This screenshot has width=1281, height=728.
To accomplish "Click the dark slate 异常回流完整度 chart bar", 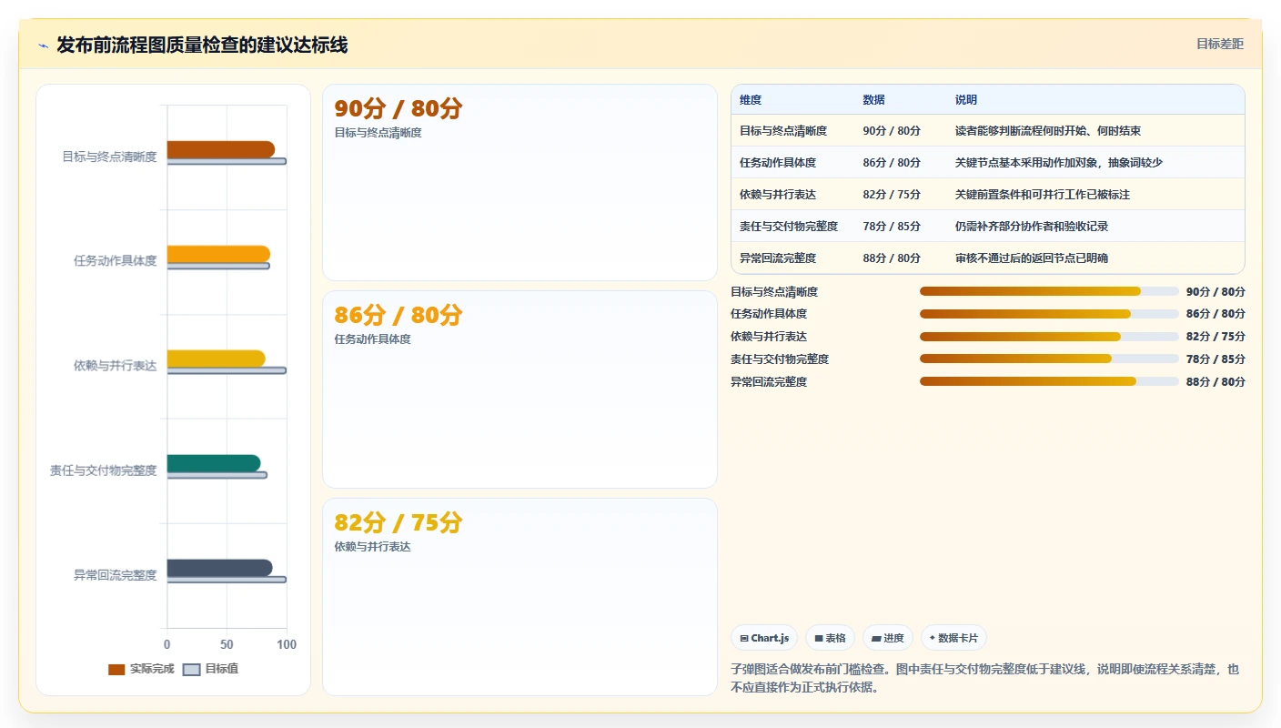I will tap(219, 568).
